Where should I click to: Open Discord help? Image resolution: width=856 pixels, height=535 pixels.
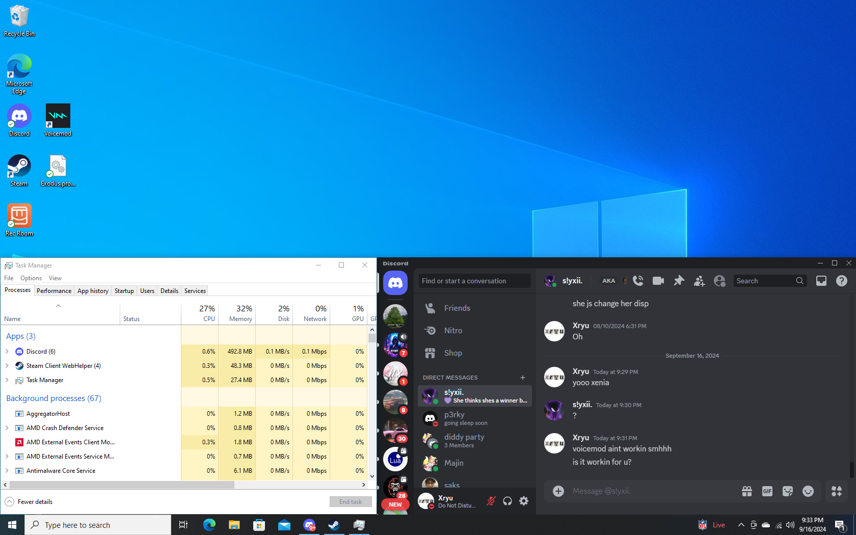tap(842, 281)
